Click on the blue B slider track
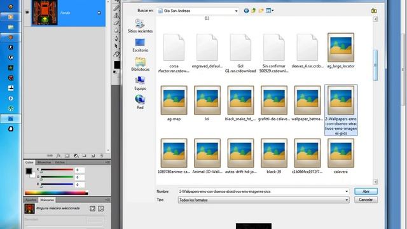 pos(57,184)
